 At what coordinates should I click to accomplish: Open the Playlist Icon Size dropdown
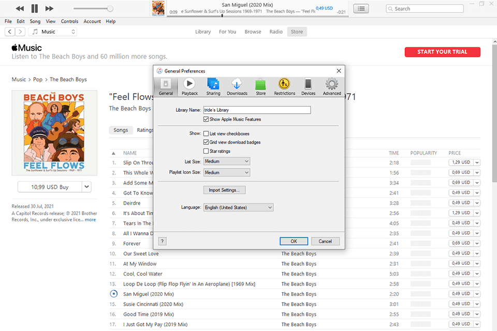[227, 172]
